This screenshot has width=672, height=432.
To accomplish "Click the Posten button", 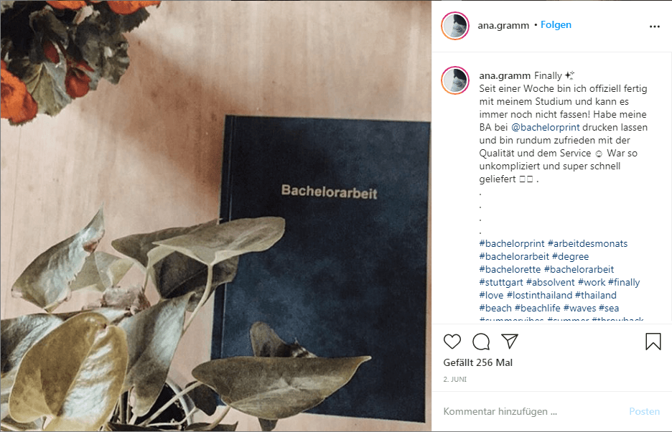I will pos(644,411).
